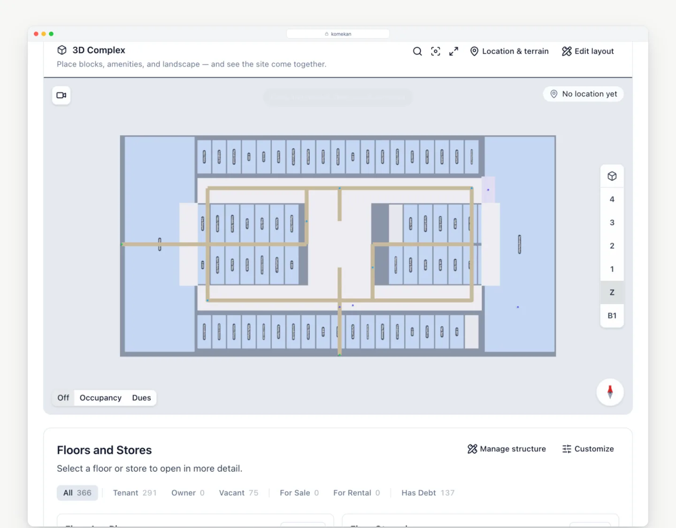The width and height of the screenshot is (676, 528).
Task: Turn the map overlay Off
Action: click(63, 398)
